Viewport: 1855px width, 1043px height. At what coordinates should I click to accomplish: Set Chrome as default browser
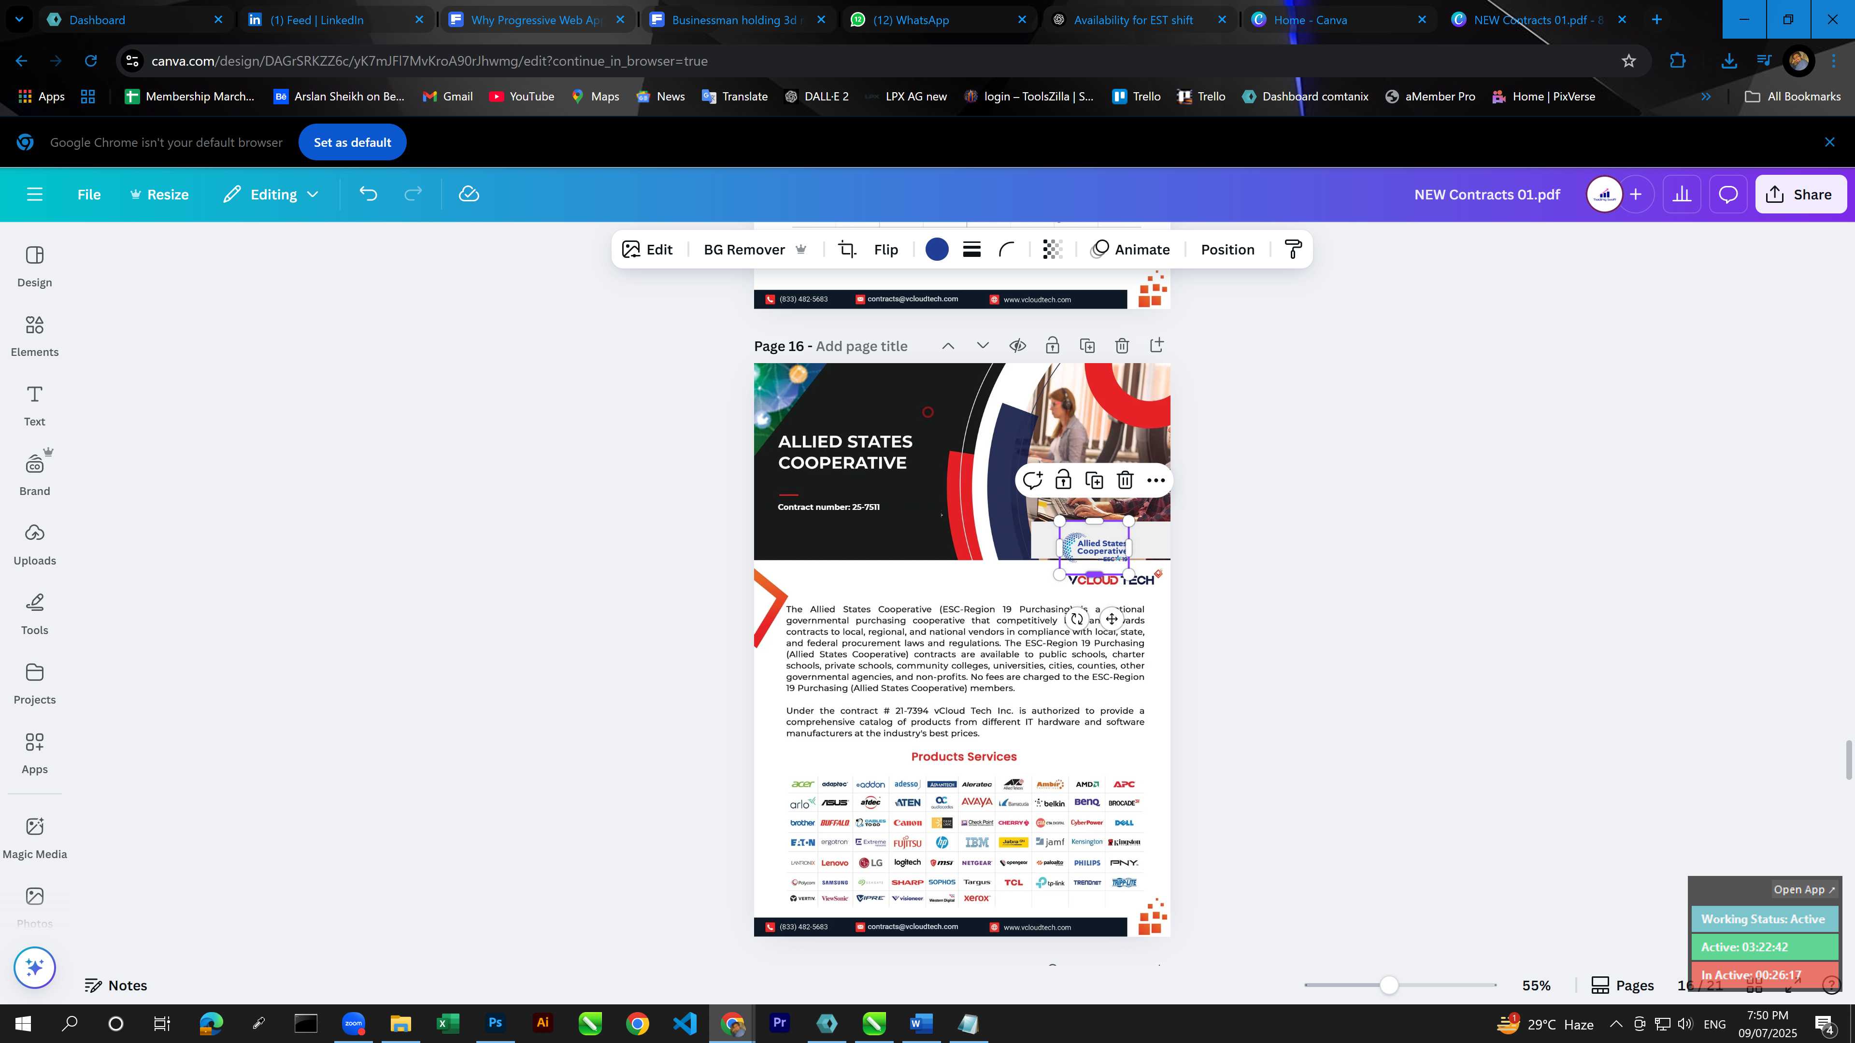(352, 142)
